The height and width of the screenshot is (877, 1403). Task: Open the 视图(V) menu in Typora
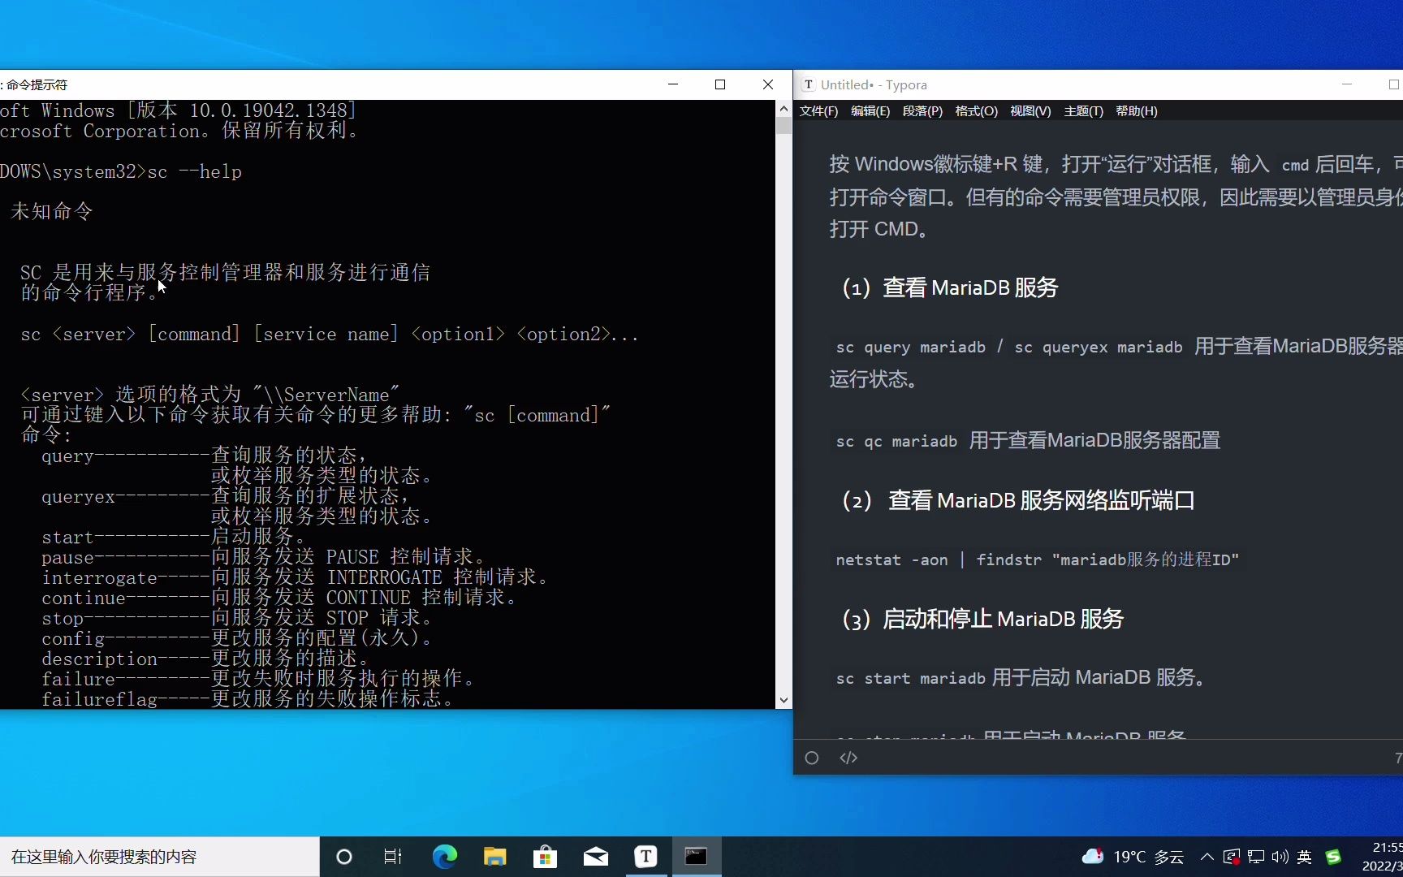(x=1030, y=111)
